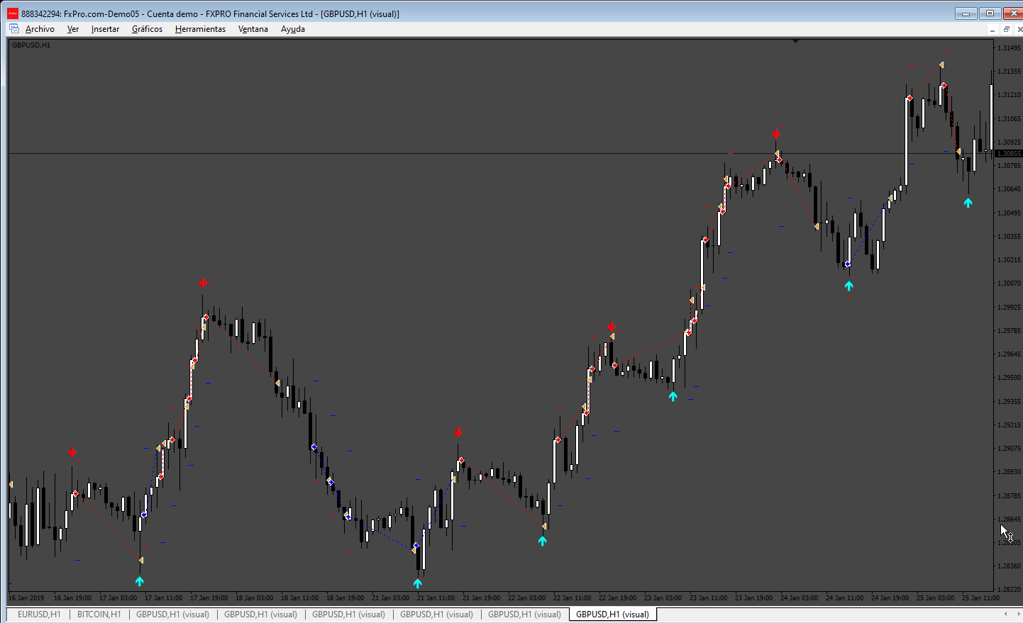Click price axis value 1.29785

click(1009, 331)
